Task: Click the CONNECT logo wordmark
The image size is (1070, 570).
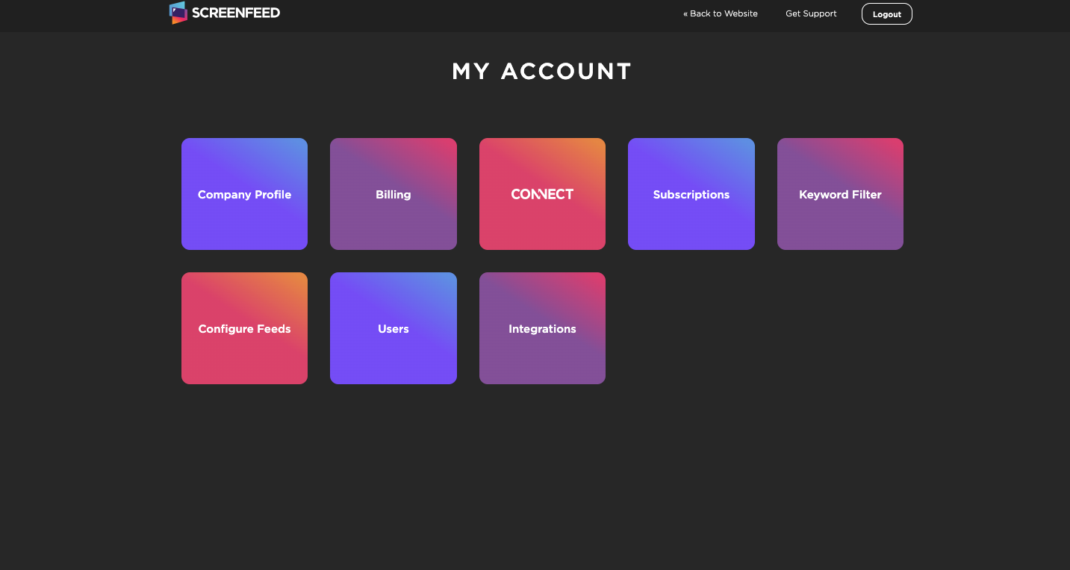Action: [x=542, y=194]
